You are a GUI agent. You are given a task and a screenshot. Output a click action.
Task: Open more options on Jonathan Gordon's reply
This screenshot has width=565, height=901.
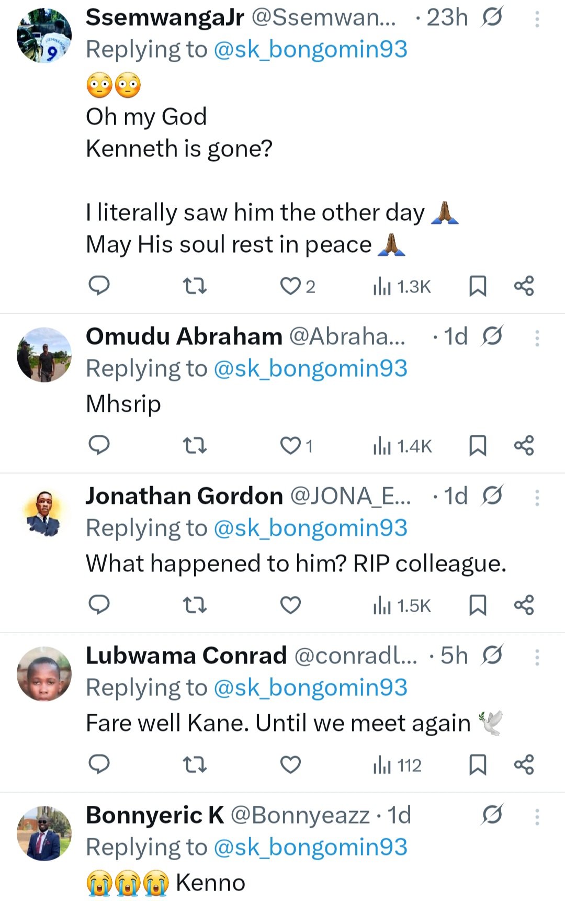537,498
